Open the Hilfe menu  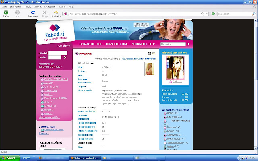click(71, 7)
